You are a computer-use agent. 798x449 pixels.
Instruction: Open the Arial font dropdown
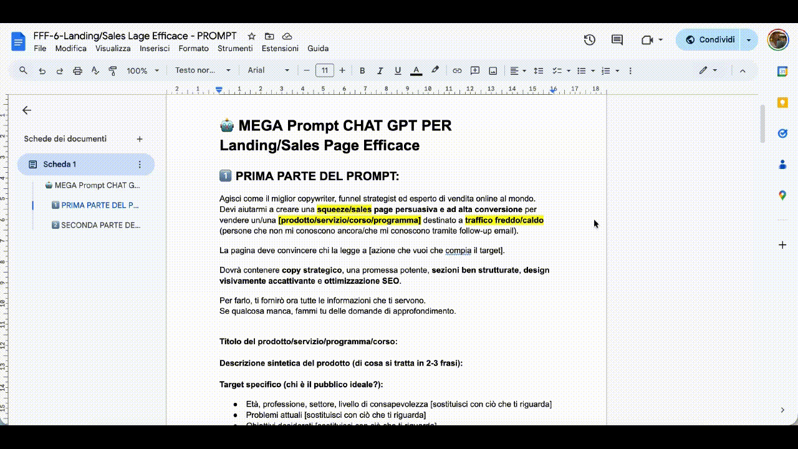(x=268, y=70)
